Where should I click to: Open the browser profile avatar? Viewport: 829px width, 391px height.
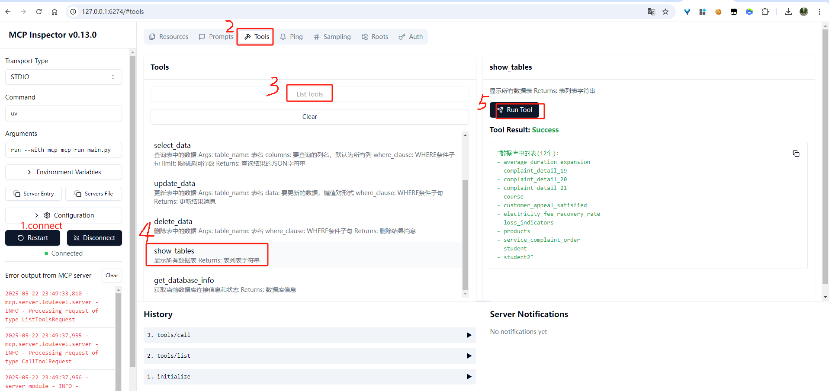coord(804,12)
